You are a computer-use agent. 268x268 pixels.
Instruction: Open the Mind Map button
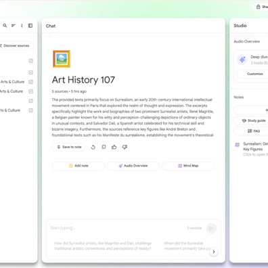188,166
